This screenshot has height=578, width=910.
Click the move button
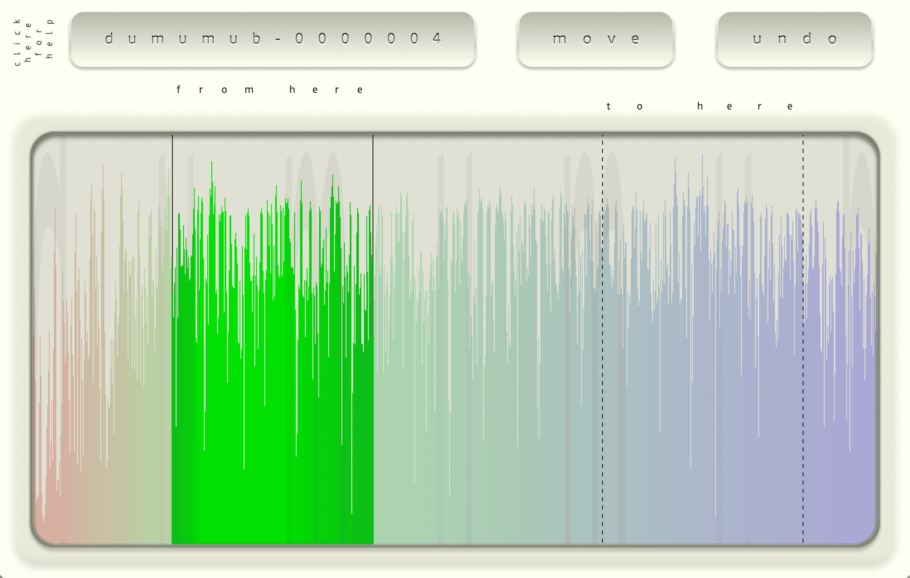(596, 39)
